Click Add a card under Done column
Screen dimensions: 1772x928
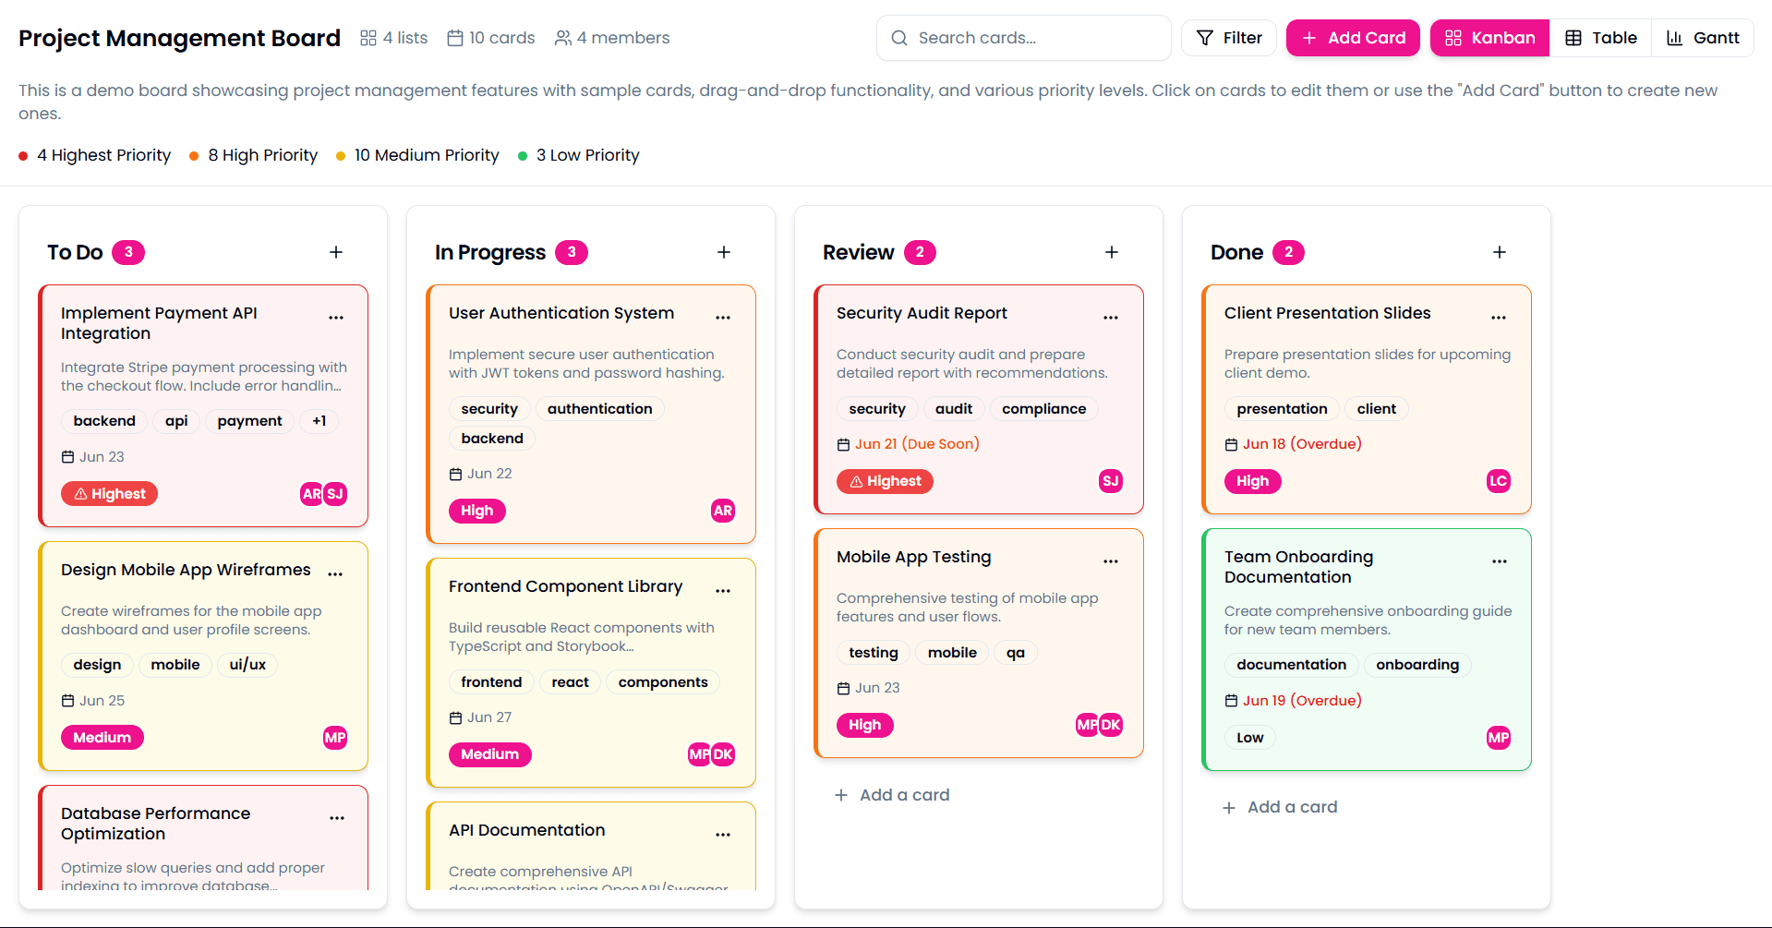tap(1280, 807)
